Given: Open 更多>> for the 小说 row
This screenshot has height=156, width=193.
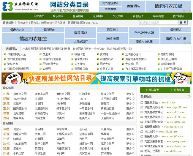Looking at the screenshot, I should (x=130, y=94).
